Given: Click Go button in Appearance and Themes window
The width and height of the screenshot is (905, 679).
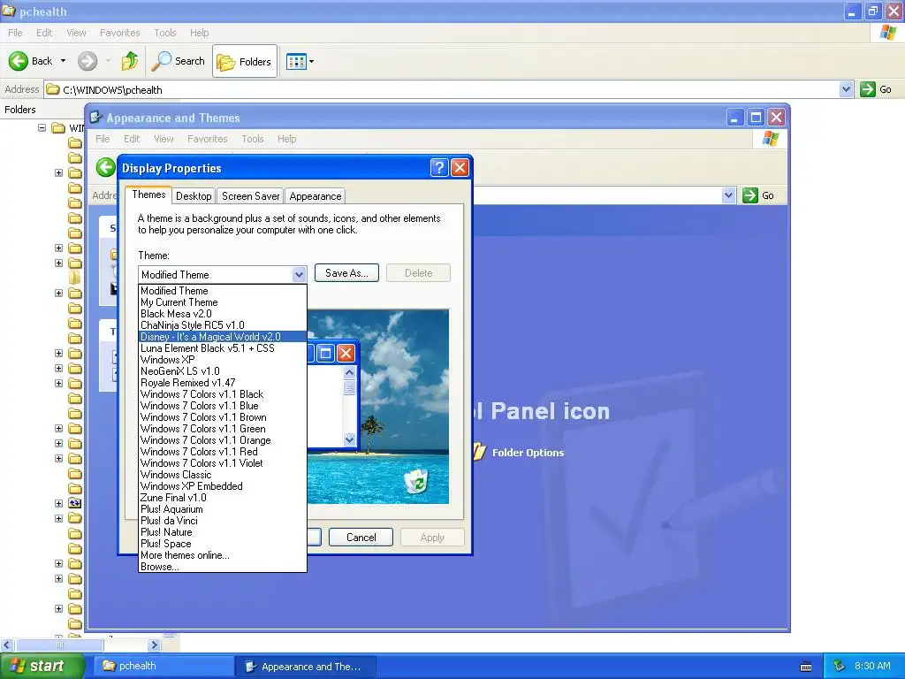Looking at the screenshot, I should tap(757, 195).
